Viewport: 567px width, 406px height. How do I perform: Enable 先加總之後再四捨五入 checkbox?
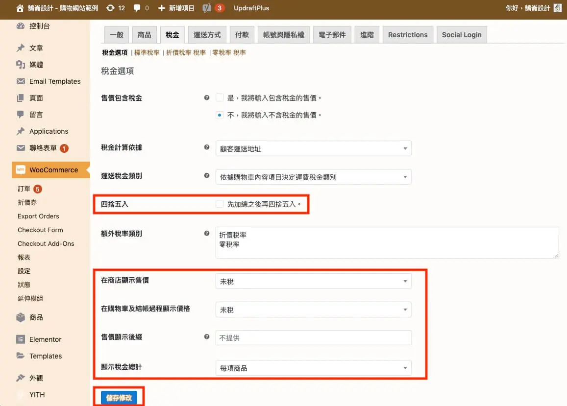(x=219, y=204)
